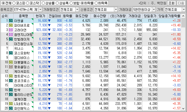This screenshot has width=187, height=112.
Task: Click buy balance 44,849 for LS네트웍스
Action: tap(104, 104)
